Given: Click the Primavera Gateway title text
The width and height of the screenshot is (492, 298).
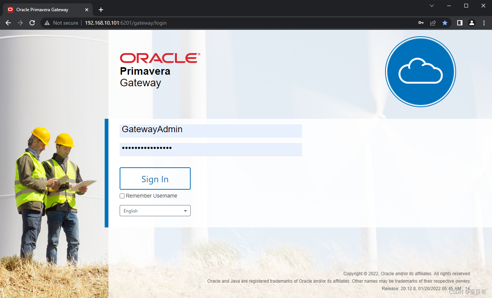Looking at the screenshot, I should 145,77.
